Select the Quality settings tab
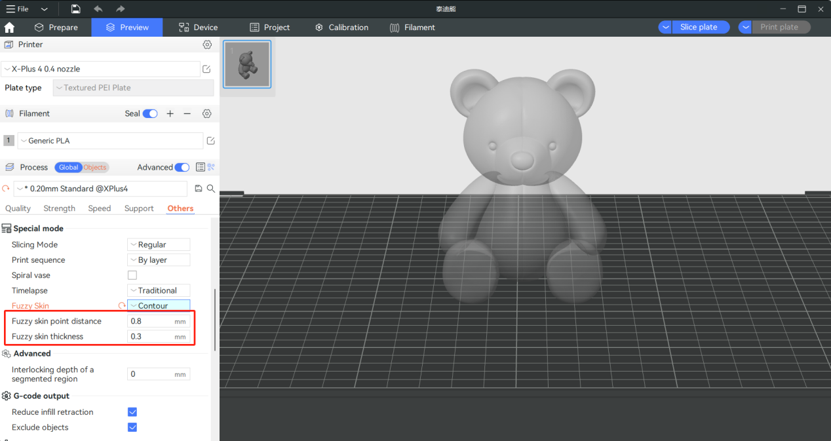 click(x=18, y=208)
